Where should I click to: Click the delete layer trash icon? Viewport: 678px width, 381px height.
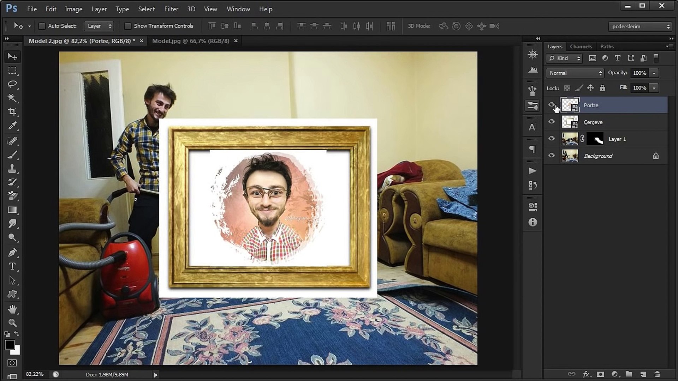tap(657, 374)
